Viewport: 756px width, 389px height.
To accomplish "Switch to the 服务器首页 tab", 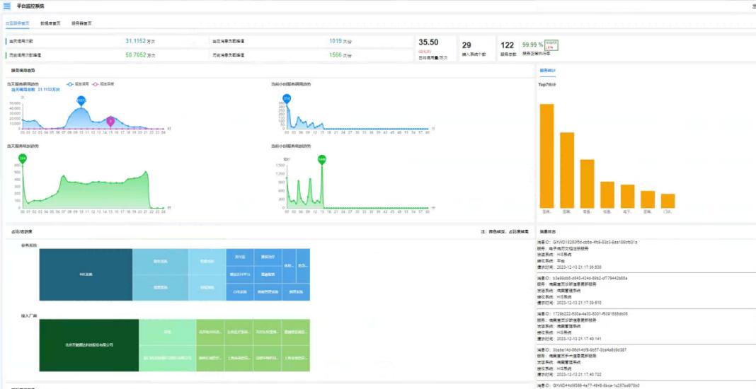I will (x=81, y=23).
